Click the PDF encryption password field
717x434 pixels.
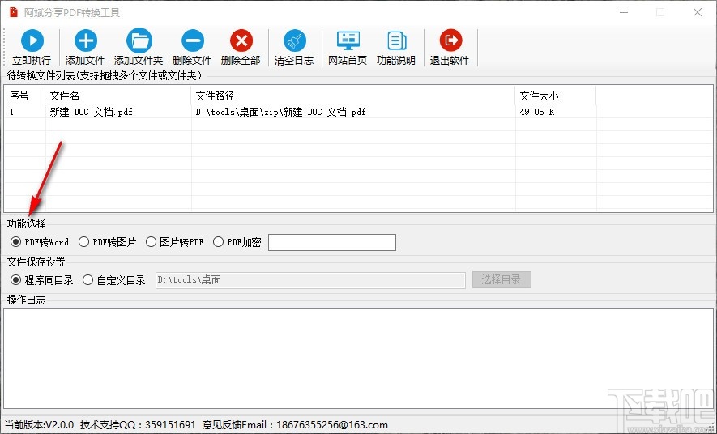click(x=332, y=243)
